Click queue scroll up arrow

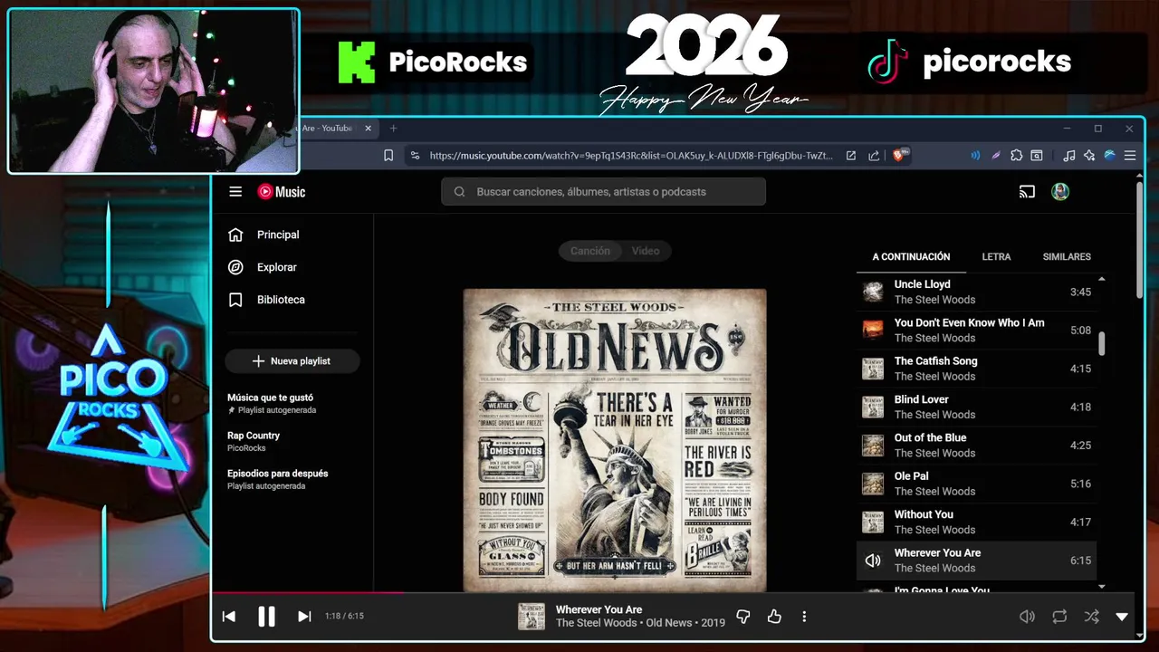tap(1102, 279)
